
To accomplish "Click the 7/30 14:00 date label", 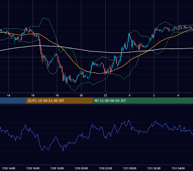I will pos(9,168).
